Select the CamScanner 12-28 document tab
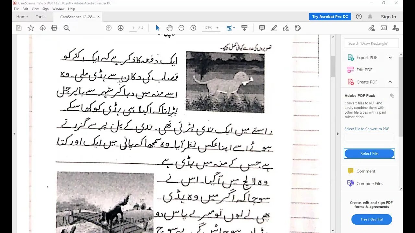The height and width of the screenshot is (233, 415). pos(77,17)
